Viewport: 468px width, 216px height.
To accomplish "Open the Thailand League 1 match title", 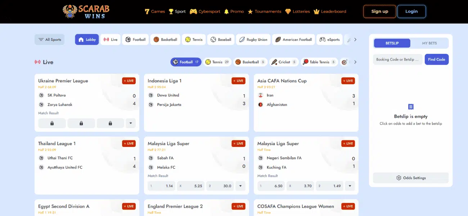I will tap(57, 144).
